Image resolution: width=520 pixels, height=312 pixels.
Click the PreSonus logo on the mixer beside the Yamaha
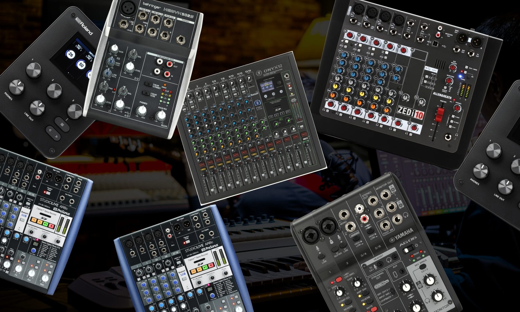tap(210, 248)
